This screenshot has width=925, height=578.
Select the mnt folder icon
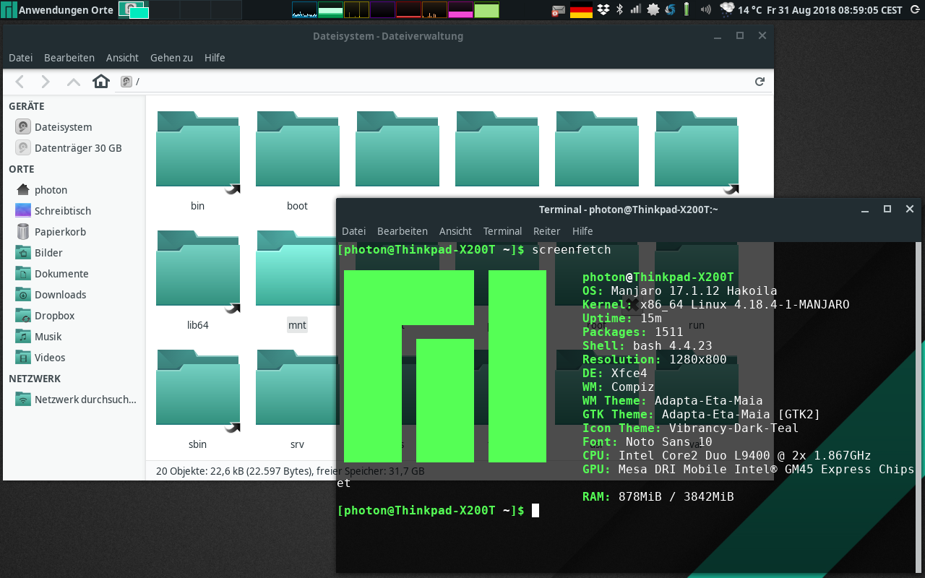[298, 268]
